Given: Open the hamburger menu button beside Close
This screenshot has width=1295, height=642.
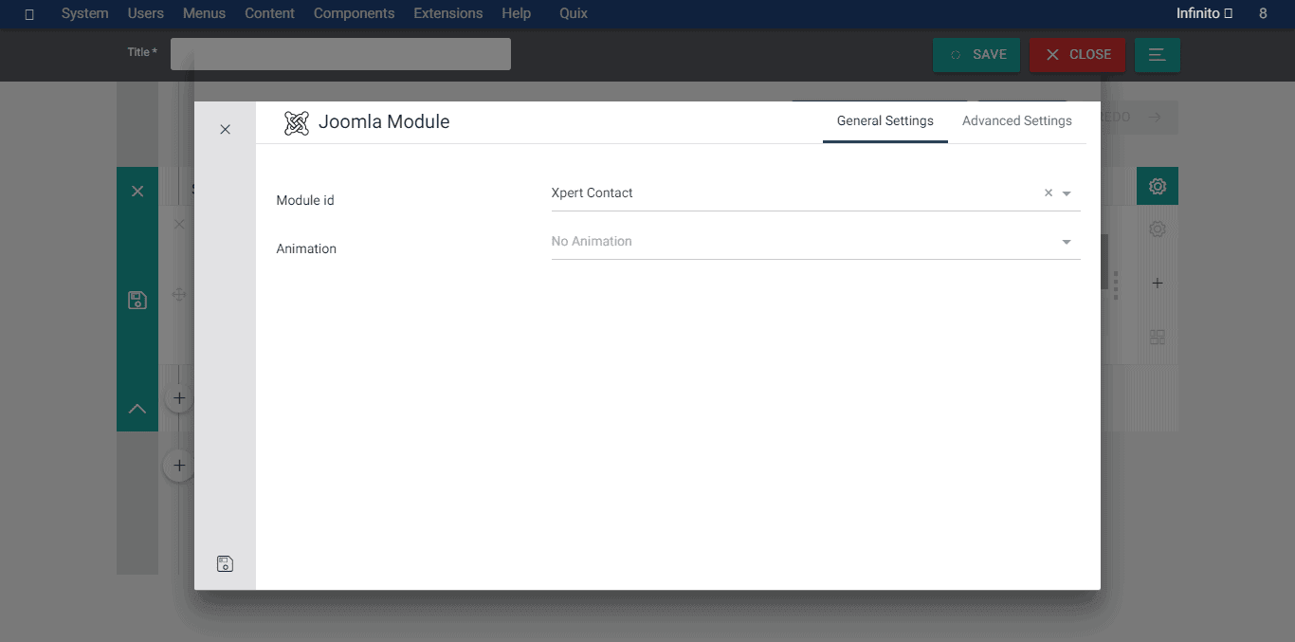Looking at the screenshot, I should [1157, 55].
